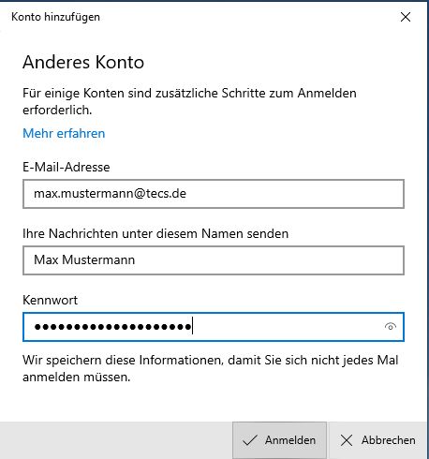Cancel with the Abbrechen button
The width and height of the screenshot is (429, 459).
click(377, 440)
